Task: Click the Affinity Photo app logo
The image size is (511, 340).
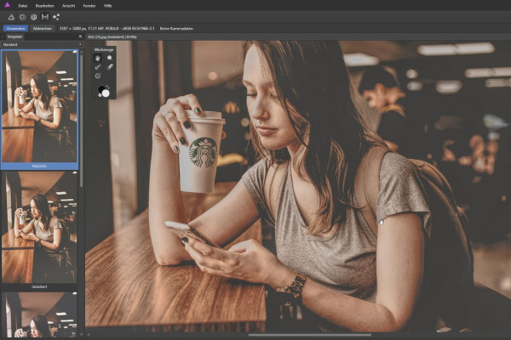Action: [7, 4]
